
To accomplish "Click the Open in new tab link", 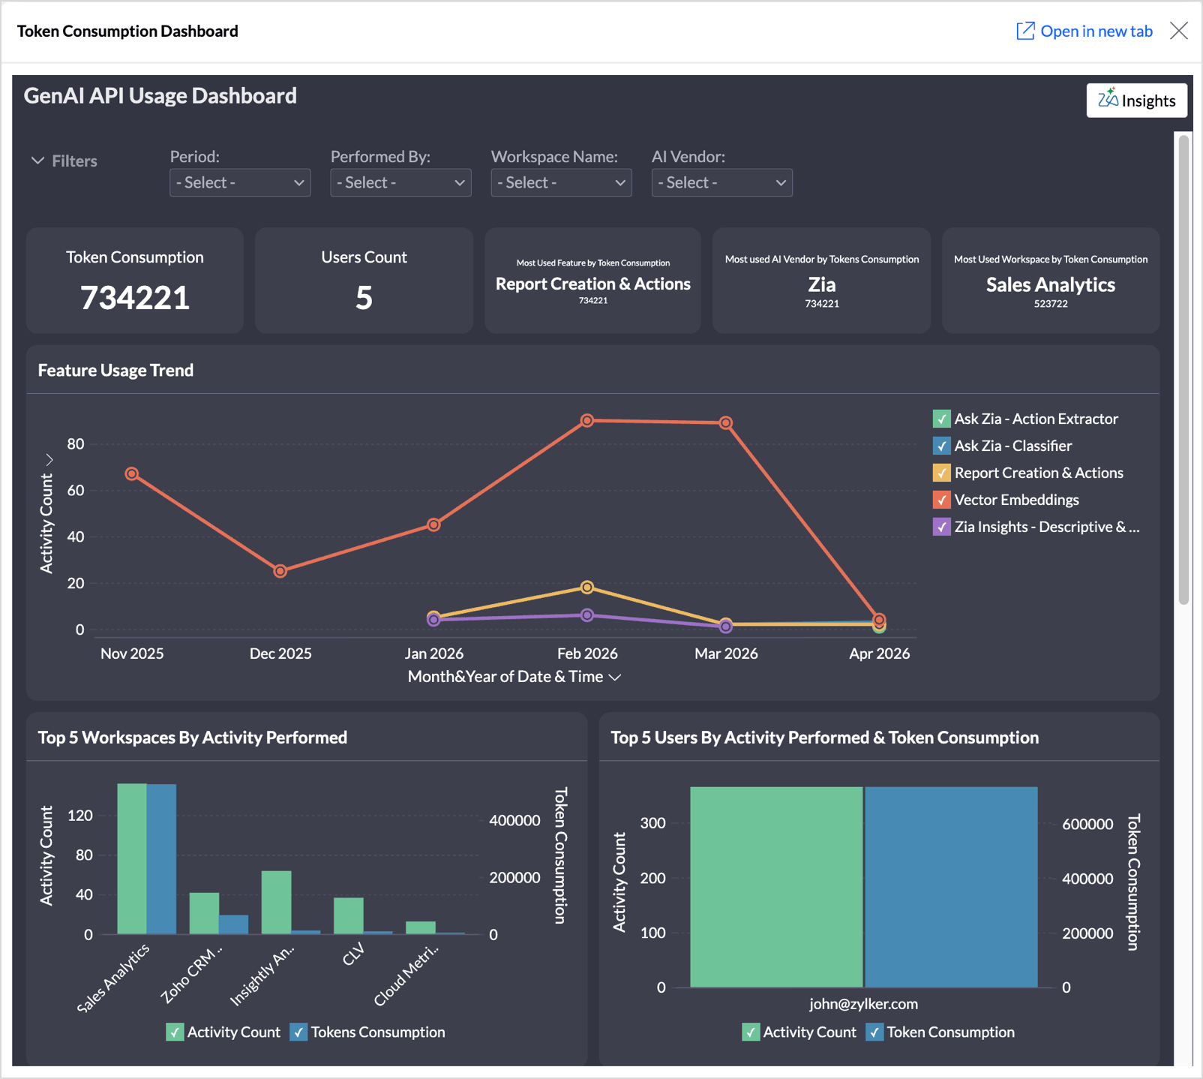I will tap(1096, 31).
